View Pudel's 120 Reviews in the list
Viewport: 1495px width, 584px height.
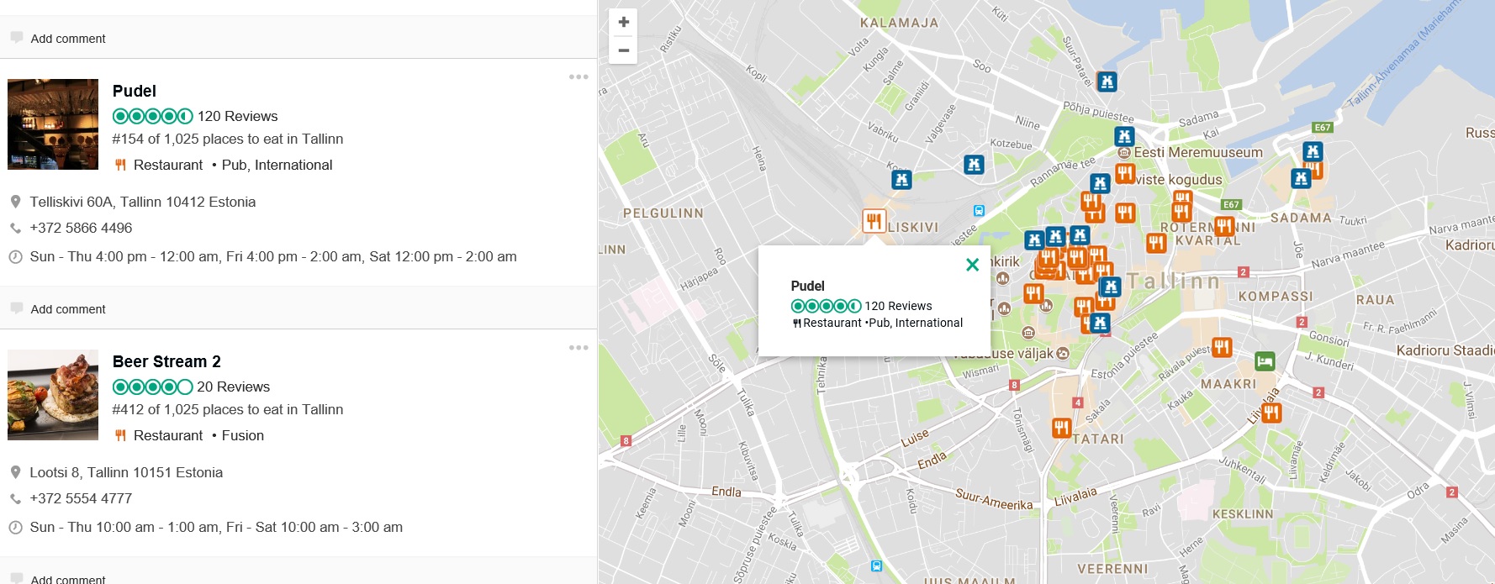click(237, 116)
